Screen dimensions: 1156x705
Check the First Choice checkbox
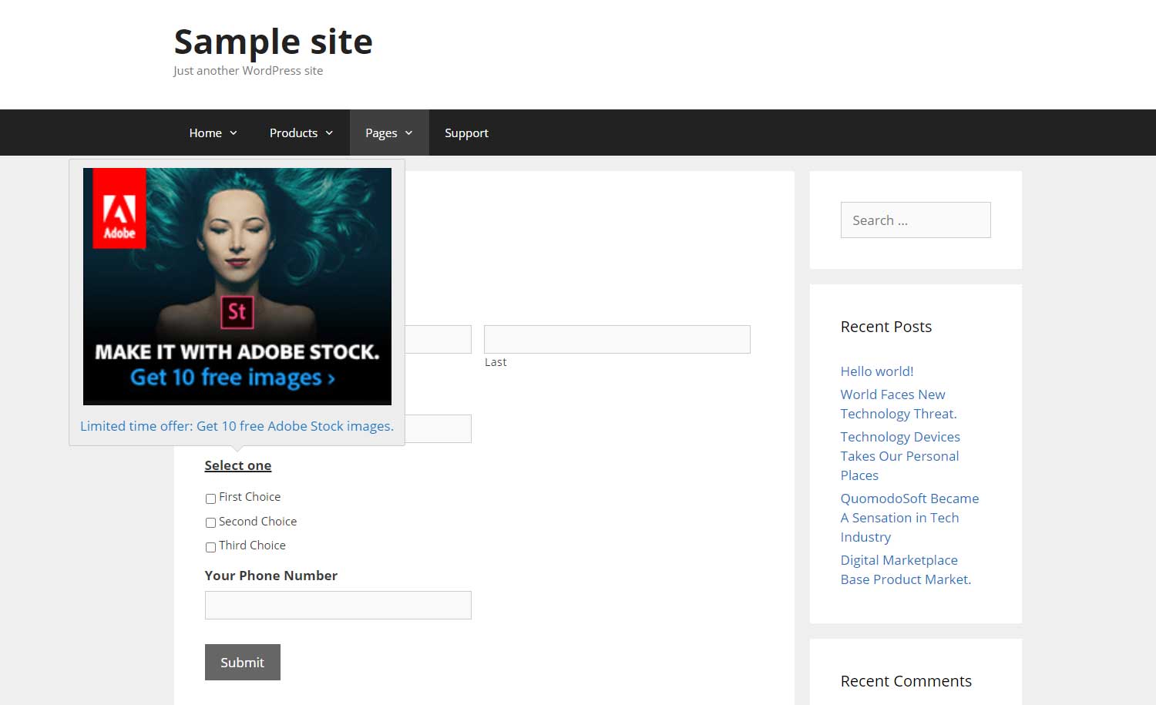(210, 499)
